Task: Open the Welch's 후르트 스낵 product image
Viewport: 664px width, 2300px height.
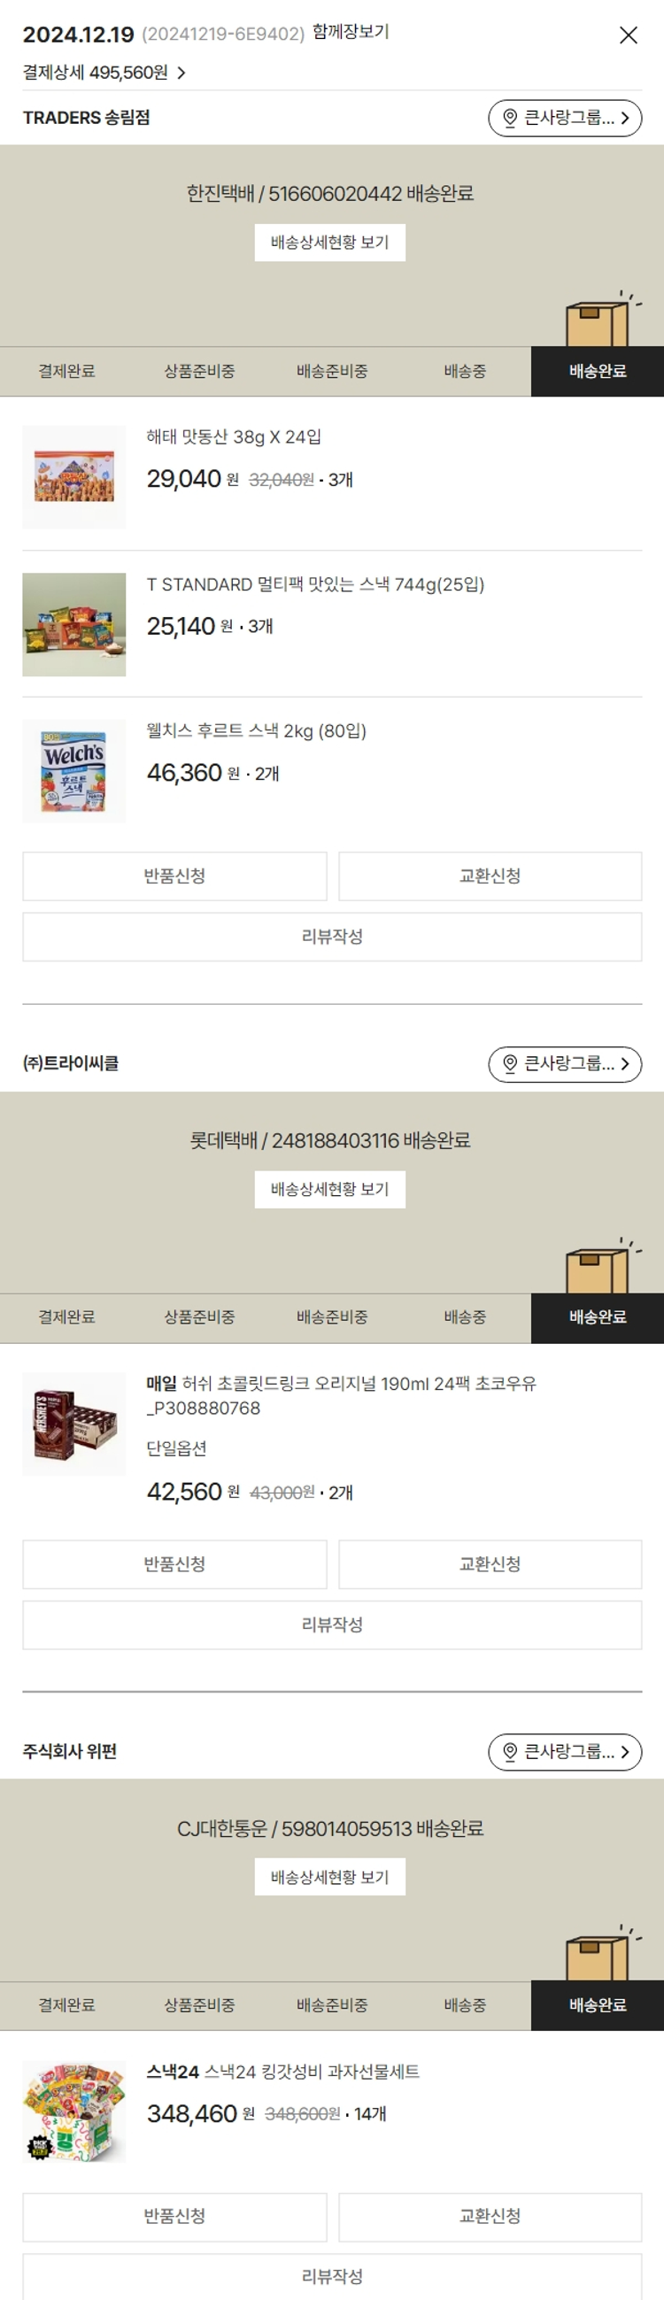Action: (74, 770)
